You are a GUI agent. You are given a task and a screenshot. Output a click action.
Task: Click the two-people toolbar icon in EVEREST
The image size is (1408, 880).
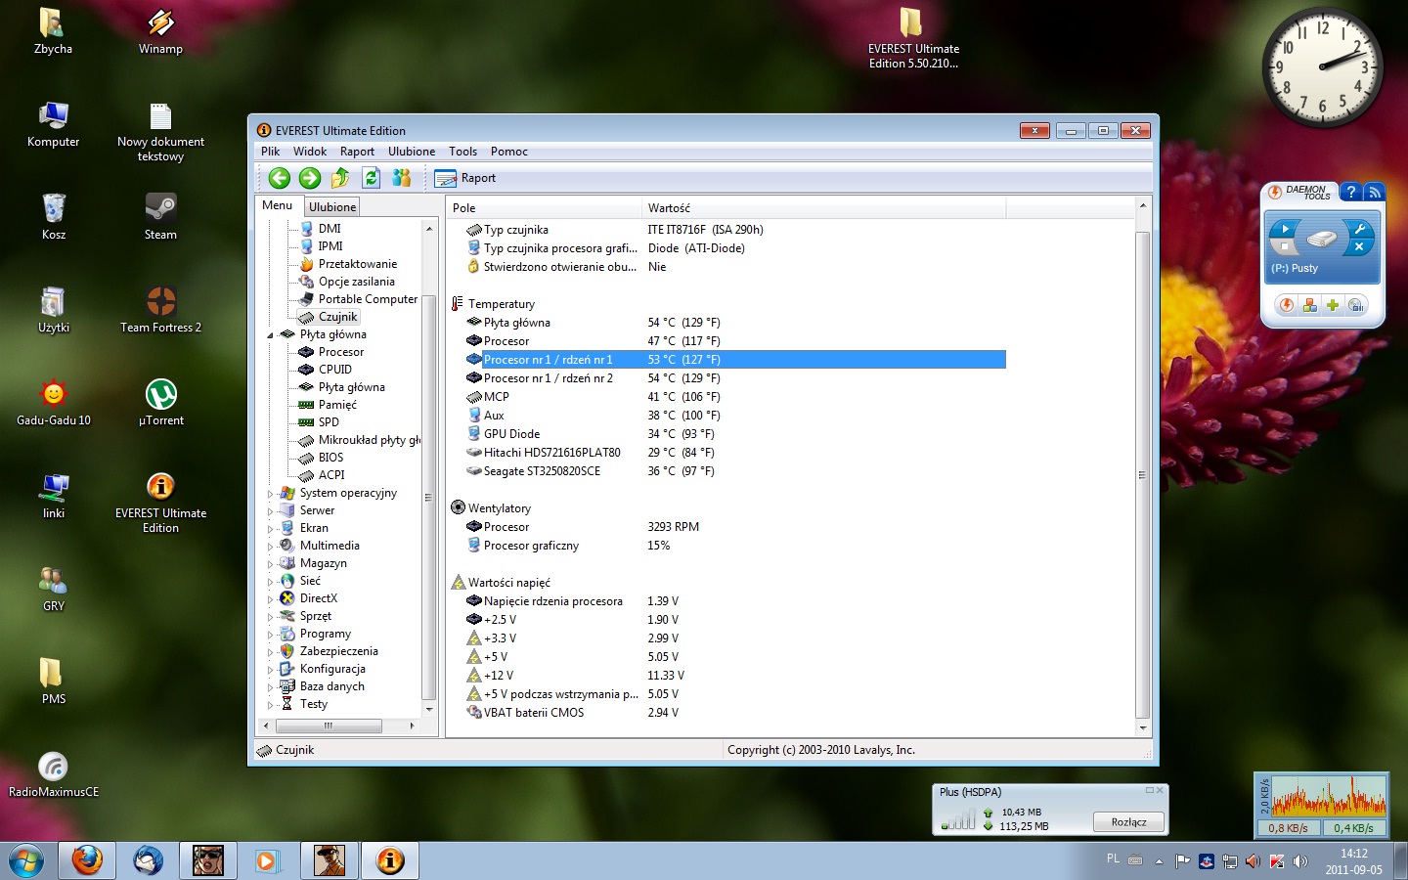[x=401, y=178]
